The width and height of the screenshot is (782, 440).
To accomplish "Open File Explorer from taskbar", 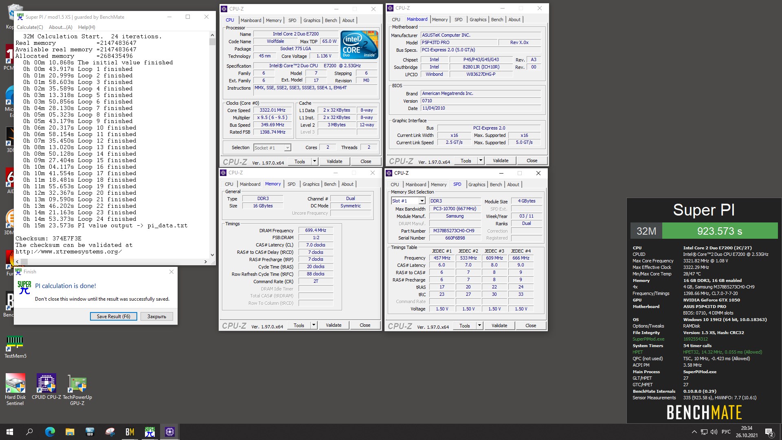I will (x=70, y=432).
